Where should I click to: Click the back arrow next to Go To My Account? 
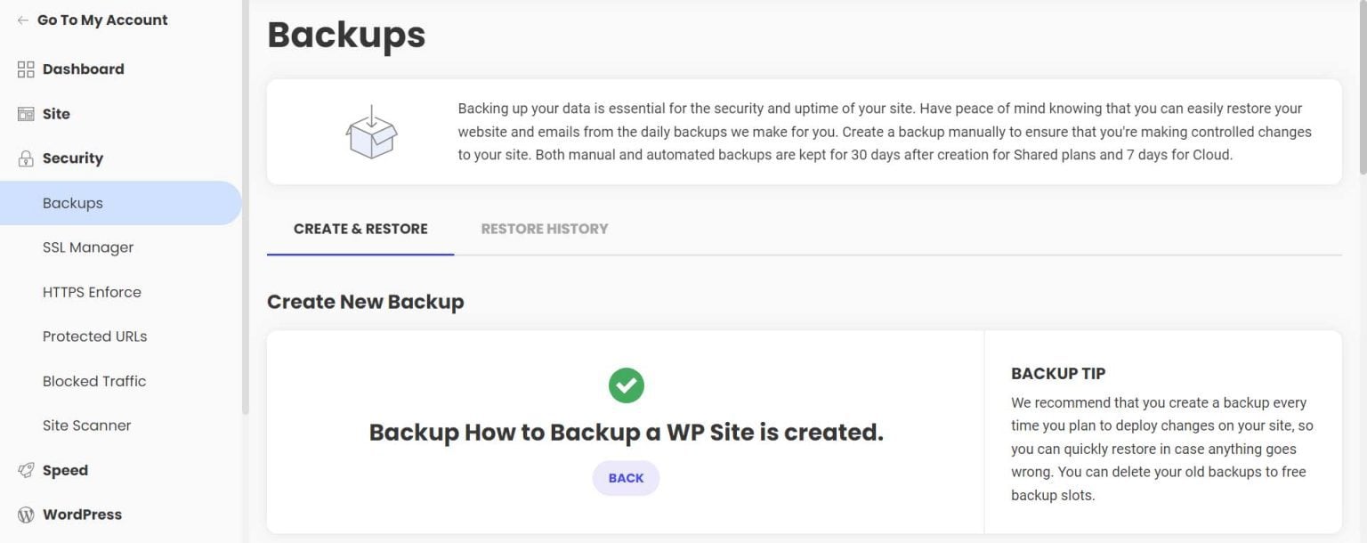(22, 19)
